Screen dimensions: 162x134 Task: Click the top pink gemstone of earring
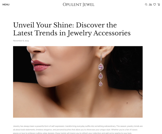coord(101,67)
